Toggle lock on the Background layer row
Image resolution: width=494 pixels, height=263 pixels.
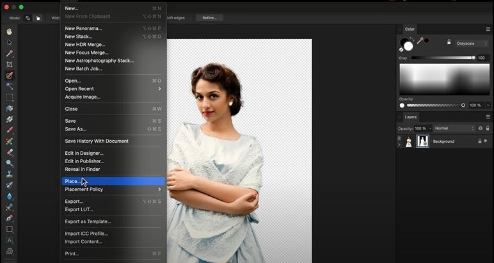(480, 141)
